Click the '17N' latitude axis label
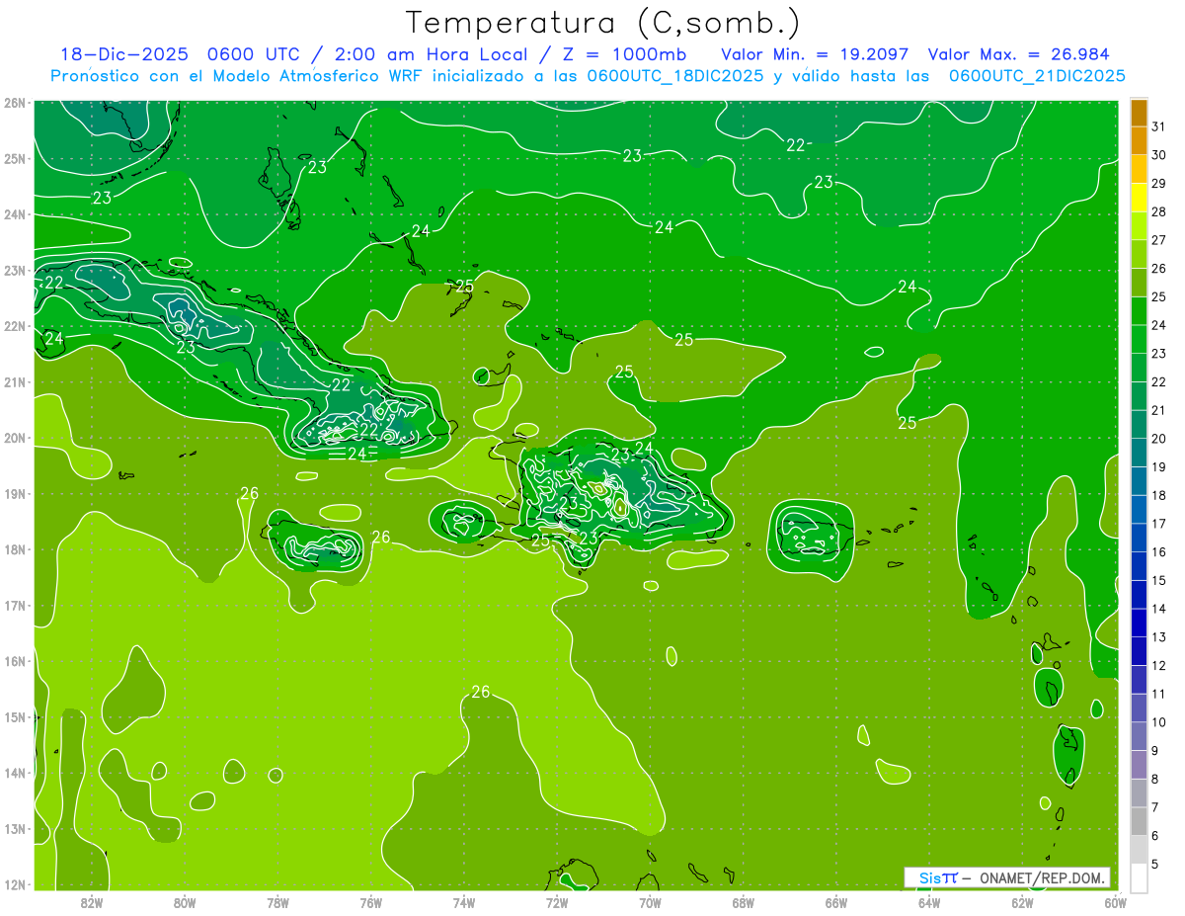This screenshot has width=1185, height=916. pos(15,605)
